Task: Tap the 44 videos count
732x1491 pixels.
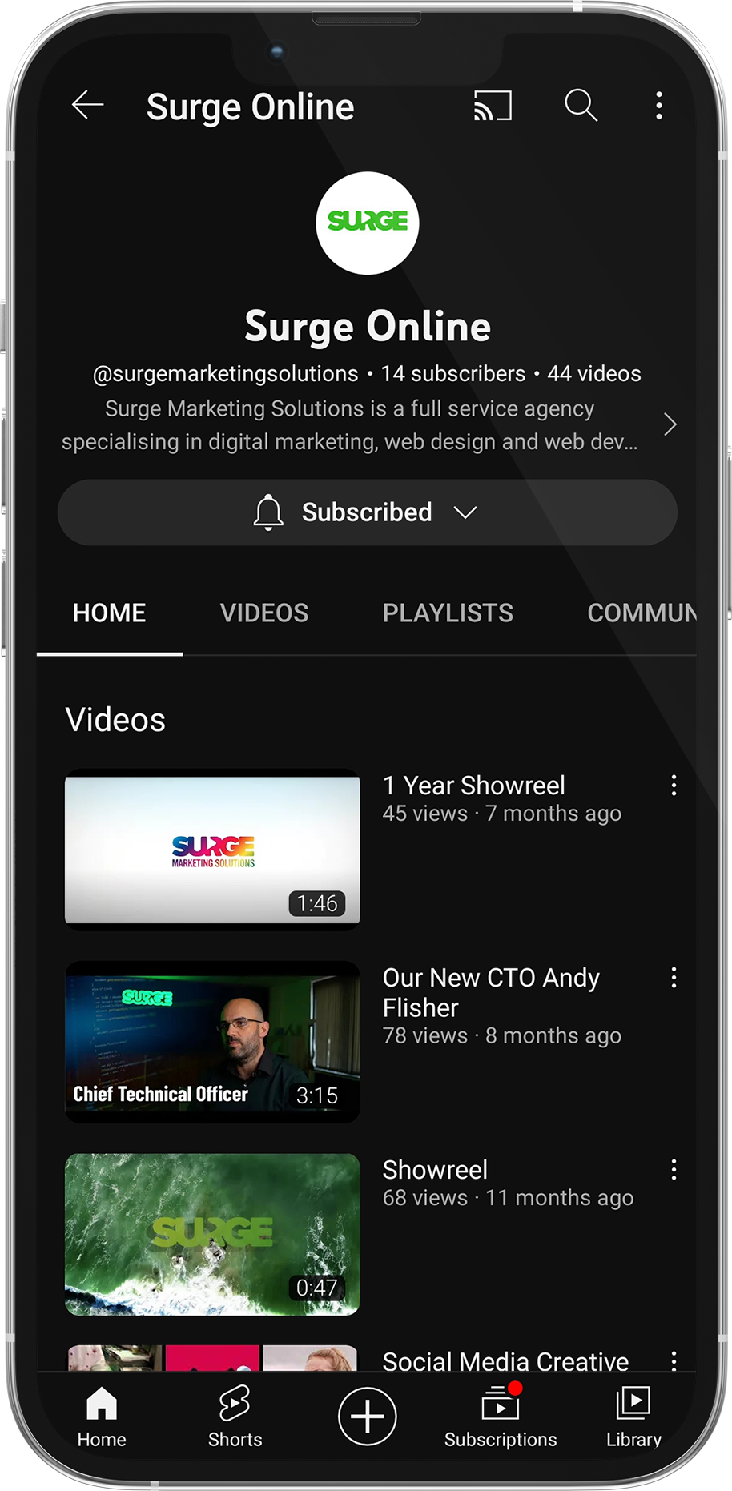Action: coord(594,374)
